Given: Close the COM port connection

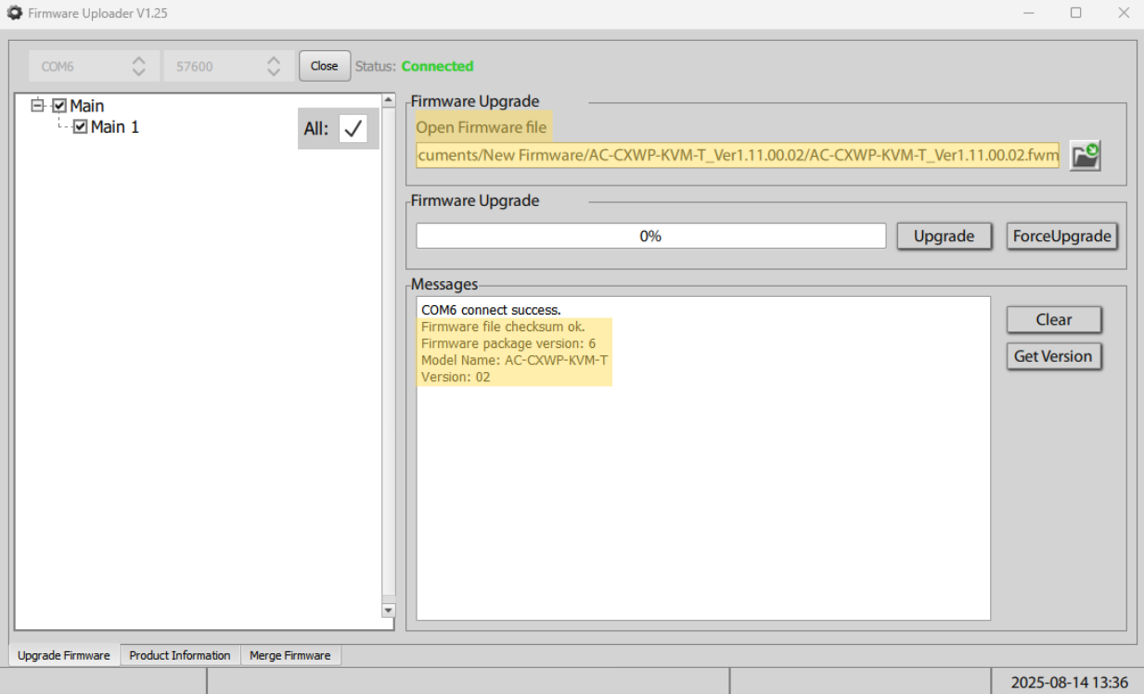Looking at the screenshot, I should click(x=325, y=66).
